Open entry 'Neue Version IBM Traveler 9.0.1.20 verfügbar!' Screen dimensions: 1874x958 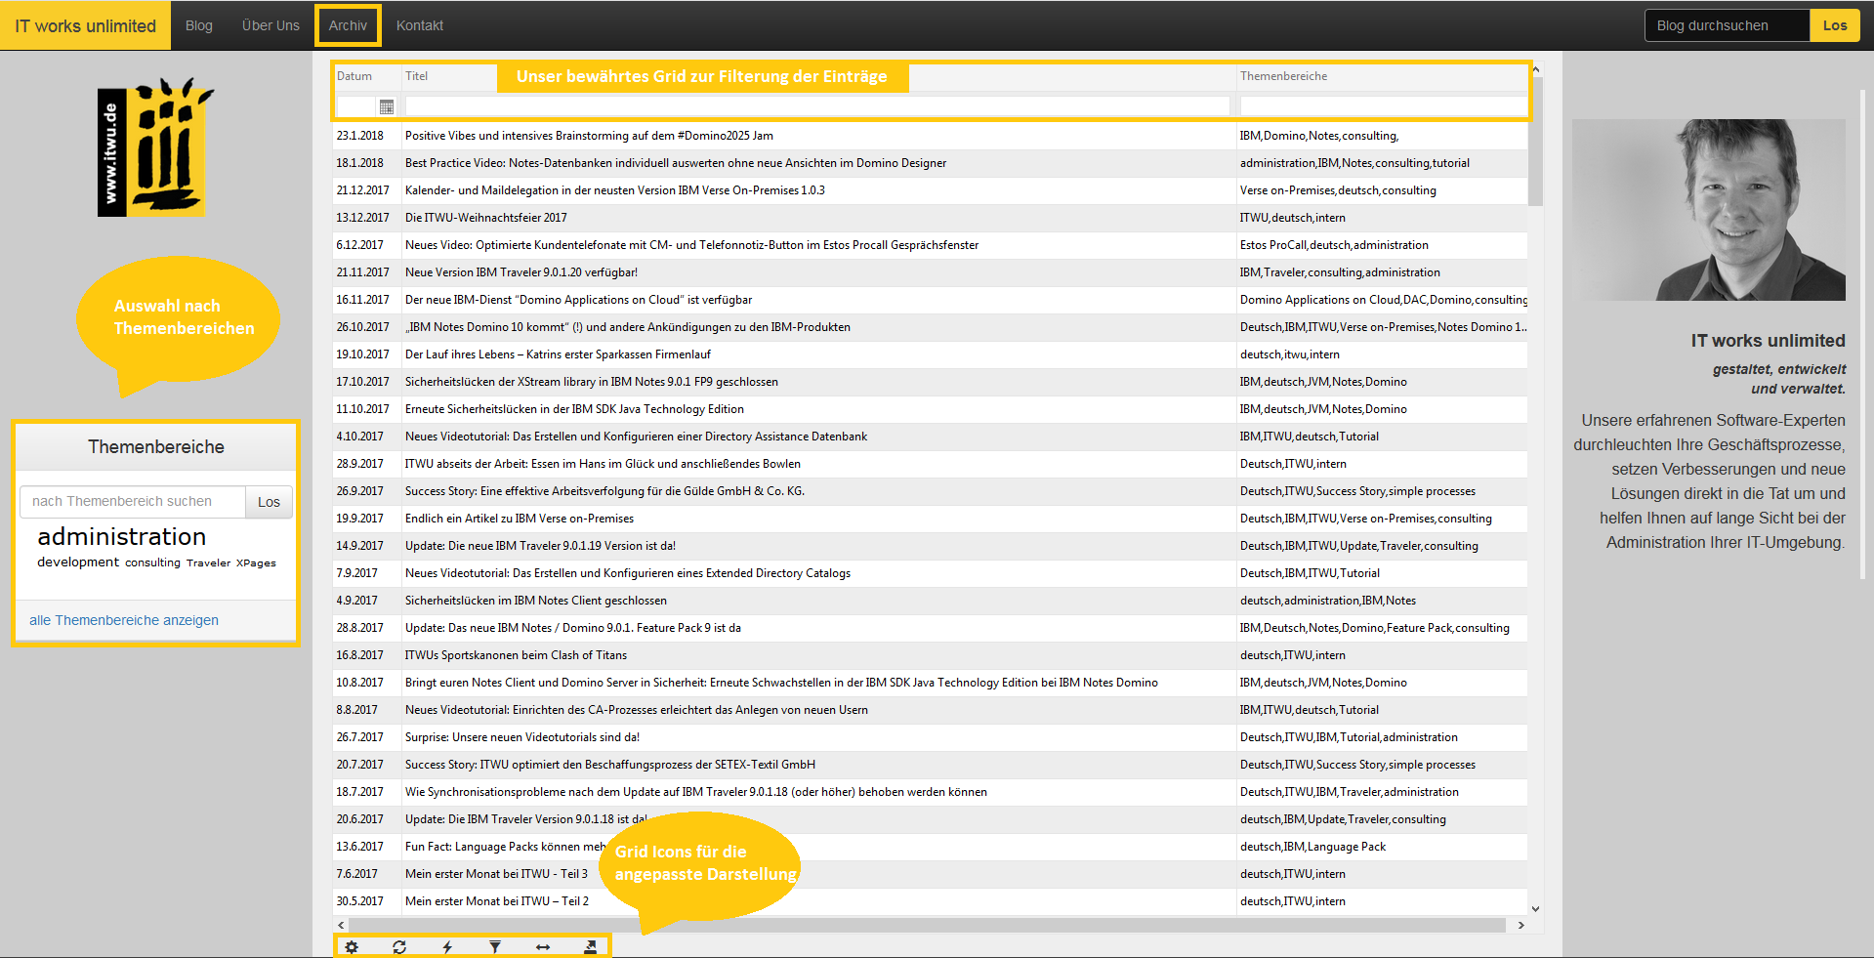pyautogui.click(x=521, y=272)
